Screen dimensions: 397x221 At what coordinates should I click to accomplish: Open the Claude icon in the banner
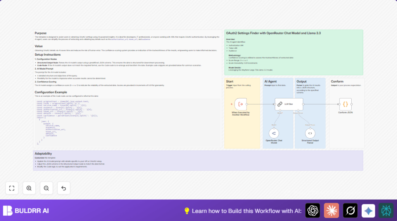pos(331,211)
